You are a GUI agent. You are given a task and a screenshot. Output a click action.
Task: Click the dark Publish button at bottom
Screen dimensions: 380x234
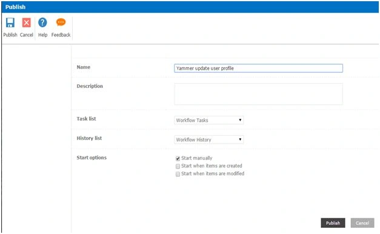click(333, 223)
